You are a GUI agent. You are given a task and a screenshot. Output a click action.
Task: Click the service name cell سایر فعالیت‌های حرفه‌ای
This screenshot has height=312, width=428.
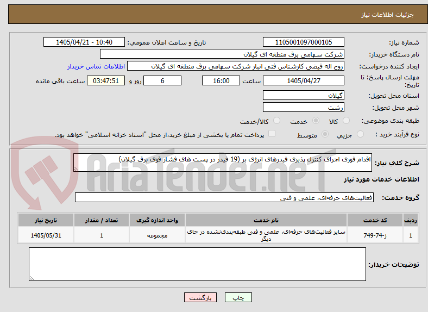(266, 235)
